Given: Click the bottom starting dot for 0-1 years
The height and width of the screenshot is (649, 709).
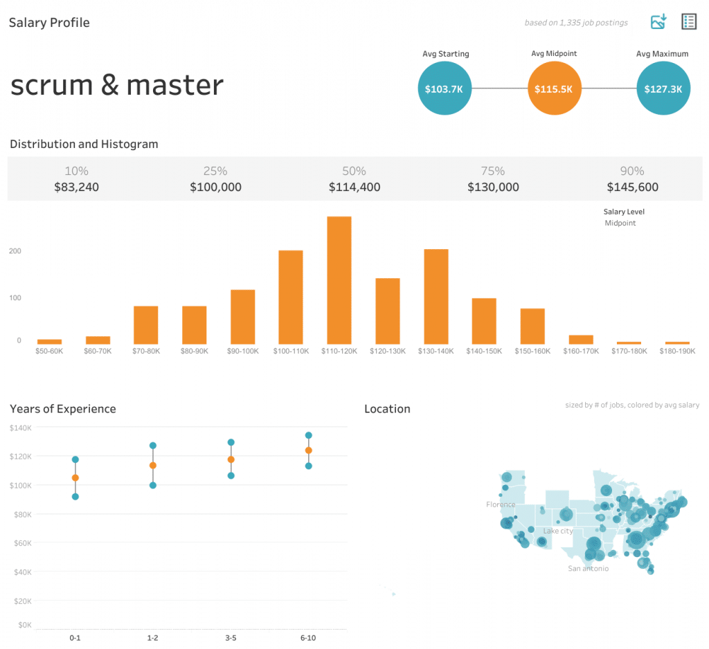Looking at the screenshot, I should point(75,497).
